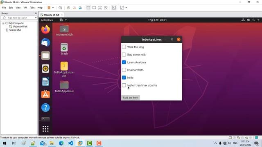Click the Unity mode toolbar icon
The width and height of the screenshot is (262, 147).
point(106,8)
